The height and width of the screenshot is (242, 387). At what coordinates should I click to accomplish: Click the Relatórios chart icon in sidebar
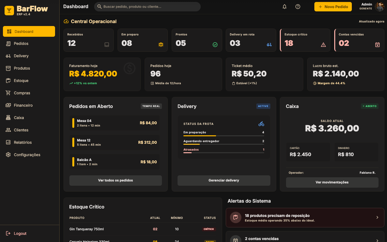click(8, 142)
